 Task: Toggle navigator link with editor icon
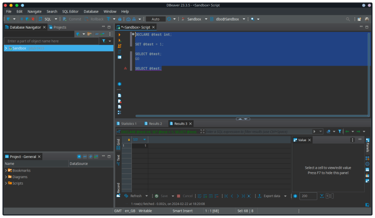[x=102, y=34]
